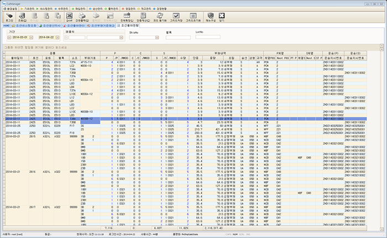Click the 그리드저장 grid save icon
Viewport: 387px width, 238px height.
point(176,16)
